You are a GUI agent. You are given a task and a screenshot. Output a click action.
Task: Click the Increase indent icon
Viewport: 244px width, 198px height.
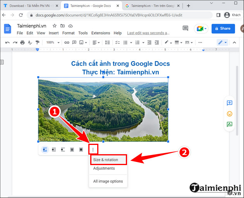(157, 43)
